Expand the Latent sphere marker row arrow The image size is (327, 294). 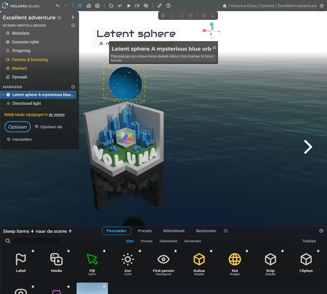pyautogui.click(x=4, y=95)
